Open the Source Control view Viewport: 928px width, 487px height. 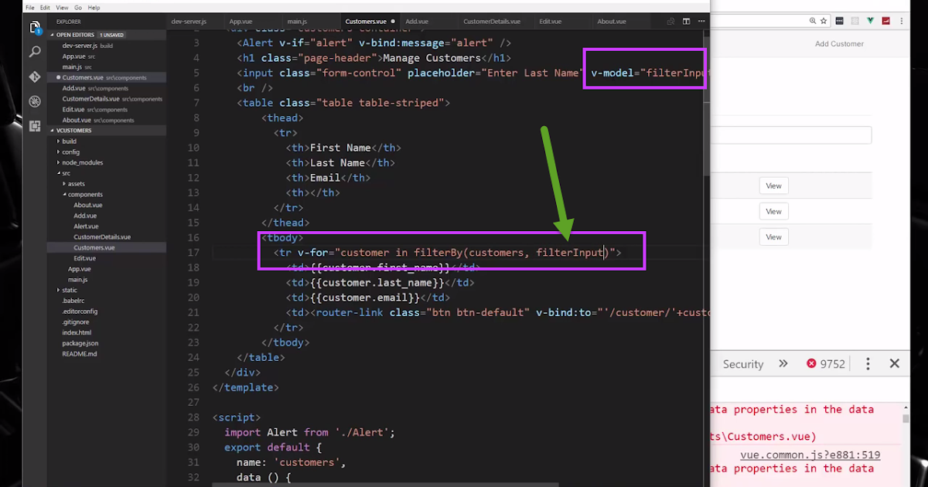pyautogui.click(x=35, y=77)
